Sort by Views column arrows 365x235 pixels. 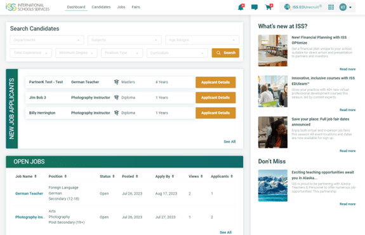point(202,177)
